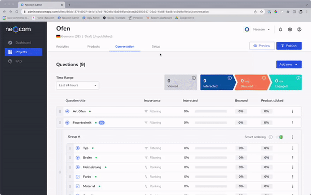
Task: Click drag handle of Art Ofen row
Action: (x=60, y=111)
